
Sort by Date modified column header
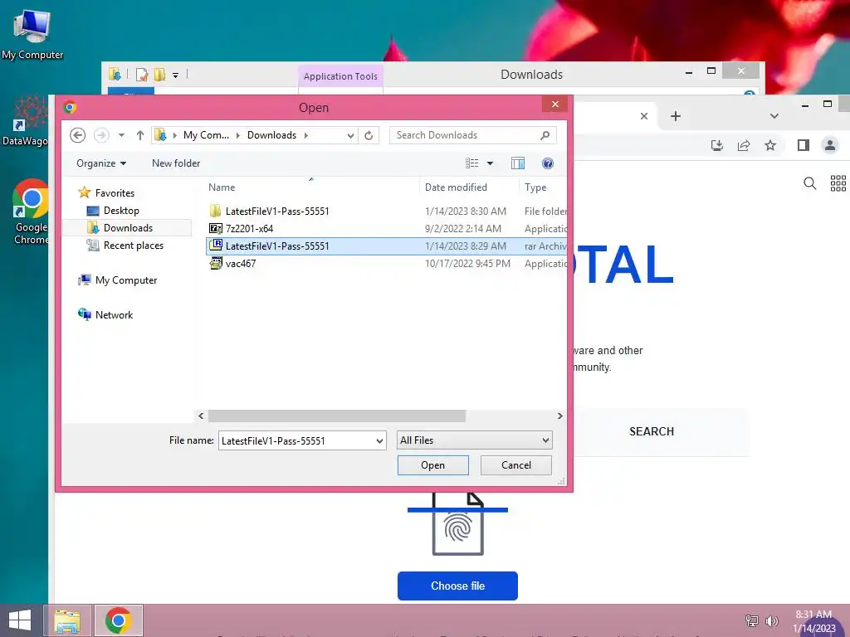click(x=456, y=187)
